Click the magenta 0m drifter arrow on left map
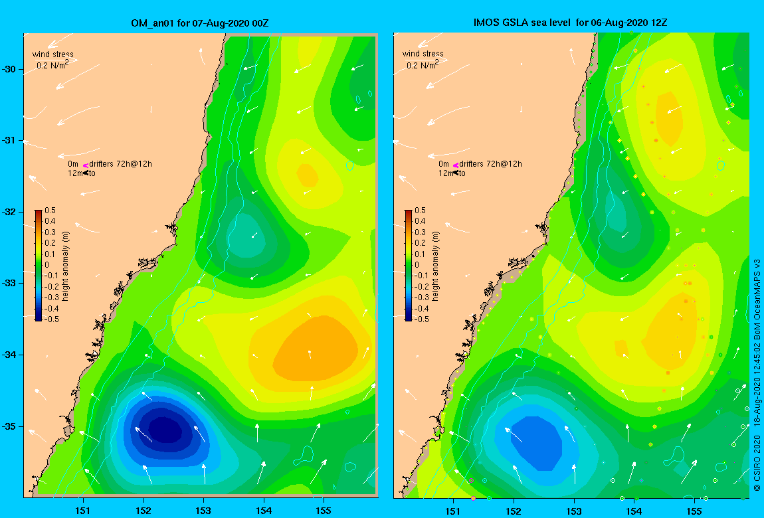Viewport: 764px width, 518px height. [x=85, y=165]
